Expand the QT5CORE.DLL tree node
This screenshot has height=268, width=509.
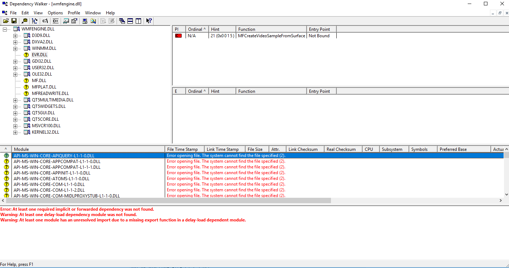pos(15,120)
